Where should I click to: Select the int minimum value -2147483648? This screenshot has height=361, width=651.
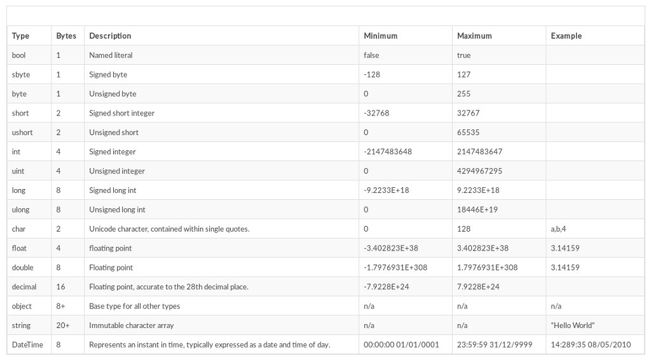[x=388, y=152]
